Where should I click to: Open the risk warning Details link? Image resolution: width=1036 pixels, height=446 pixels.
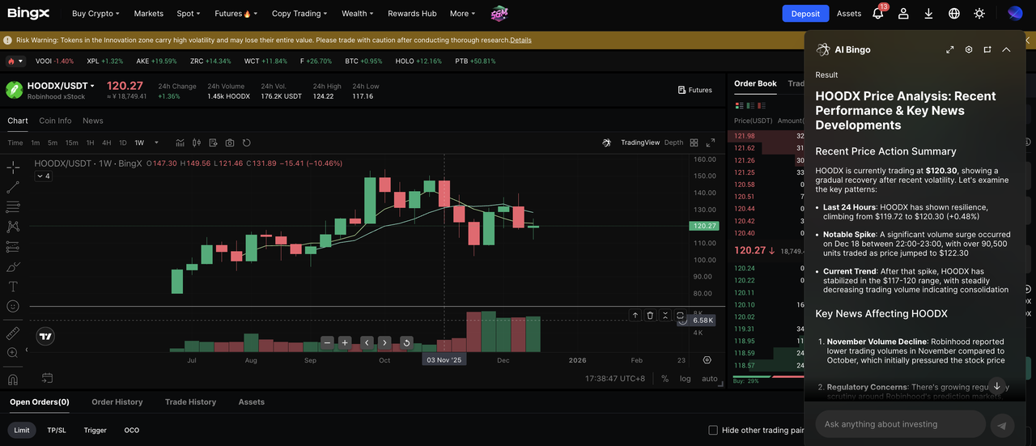pyautogui.click(x=520, y=40)
